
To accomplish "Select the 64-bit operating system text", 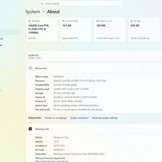I will point(76,105).
